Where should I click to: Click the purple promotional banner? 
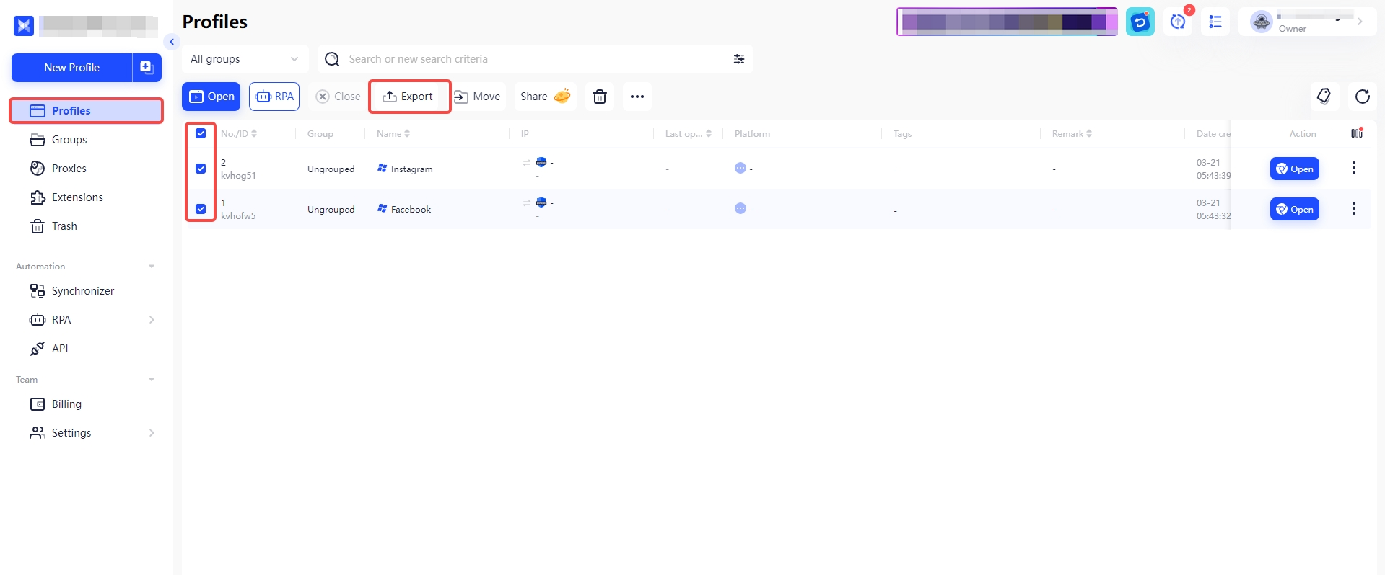[1006, 22]
